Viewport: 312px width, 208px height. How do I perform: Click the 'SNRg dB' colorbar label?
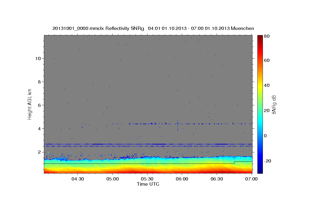tap(274, 105)
